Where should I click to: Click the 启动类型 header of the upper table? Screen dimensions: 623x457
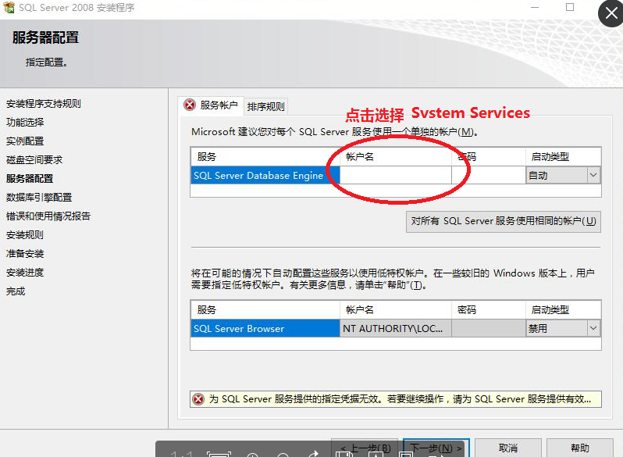(563, 157)
